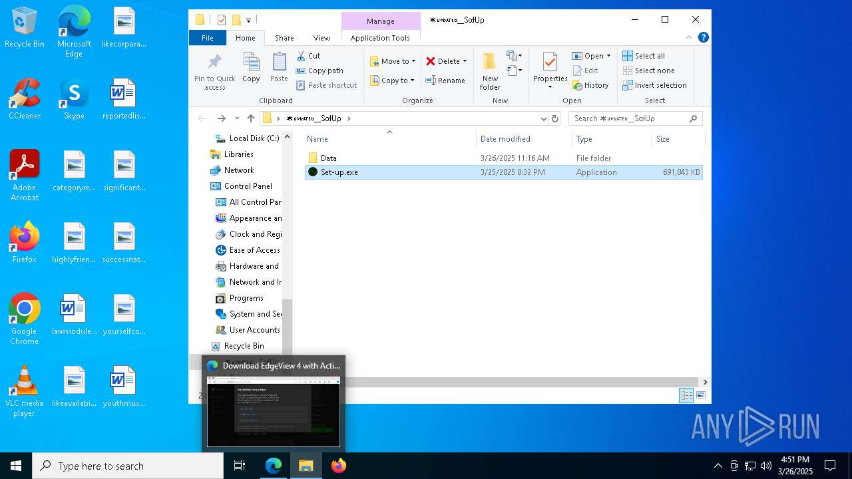
Task: Go Back in Explorer navigation
Action: (202, 118)
